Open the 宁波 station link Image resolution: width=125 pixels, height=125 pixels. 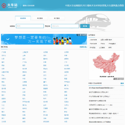point(24,79)
